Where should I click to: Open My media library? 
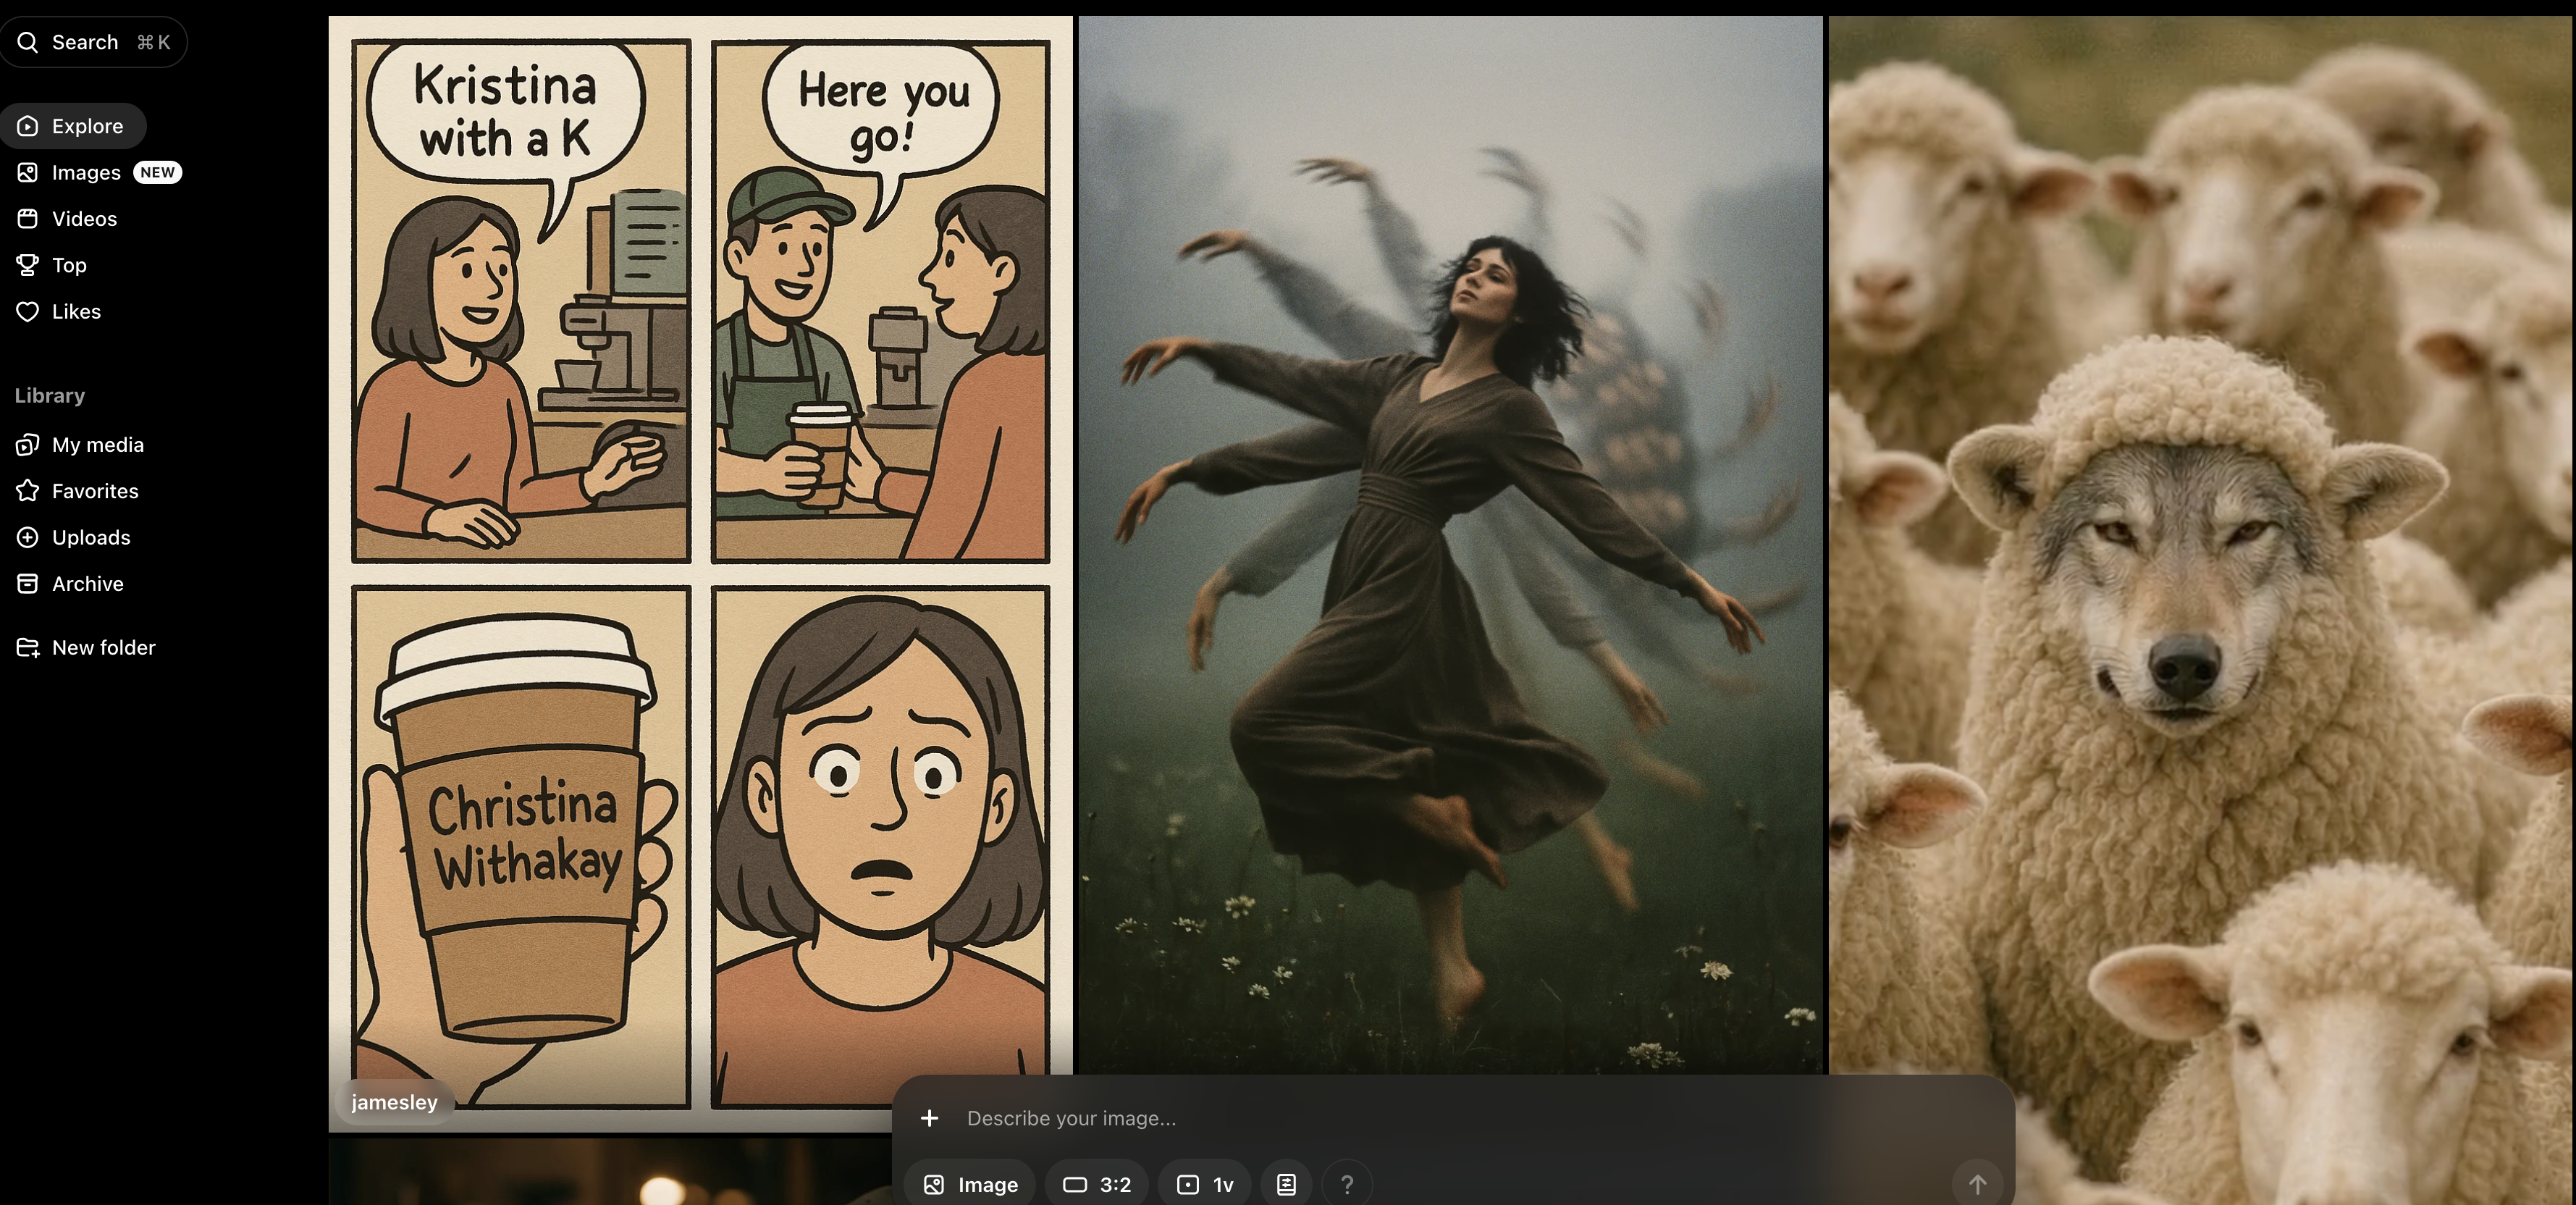click(97, 445)
